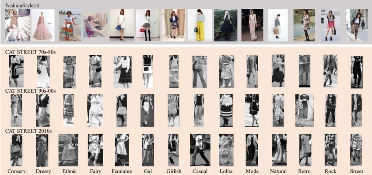This screenshot has height=175, width=372.
Task: Open the 2010s Mode thumbnail
Action: (x=252, y=150)
